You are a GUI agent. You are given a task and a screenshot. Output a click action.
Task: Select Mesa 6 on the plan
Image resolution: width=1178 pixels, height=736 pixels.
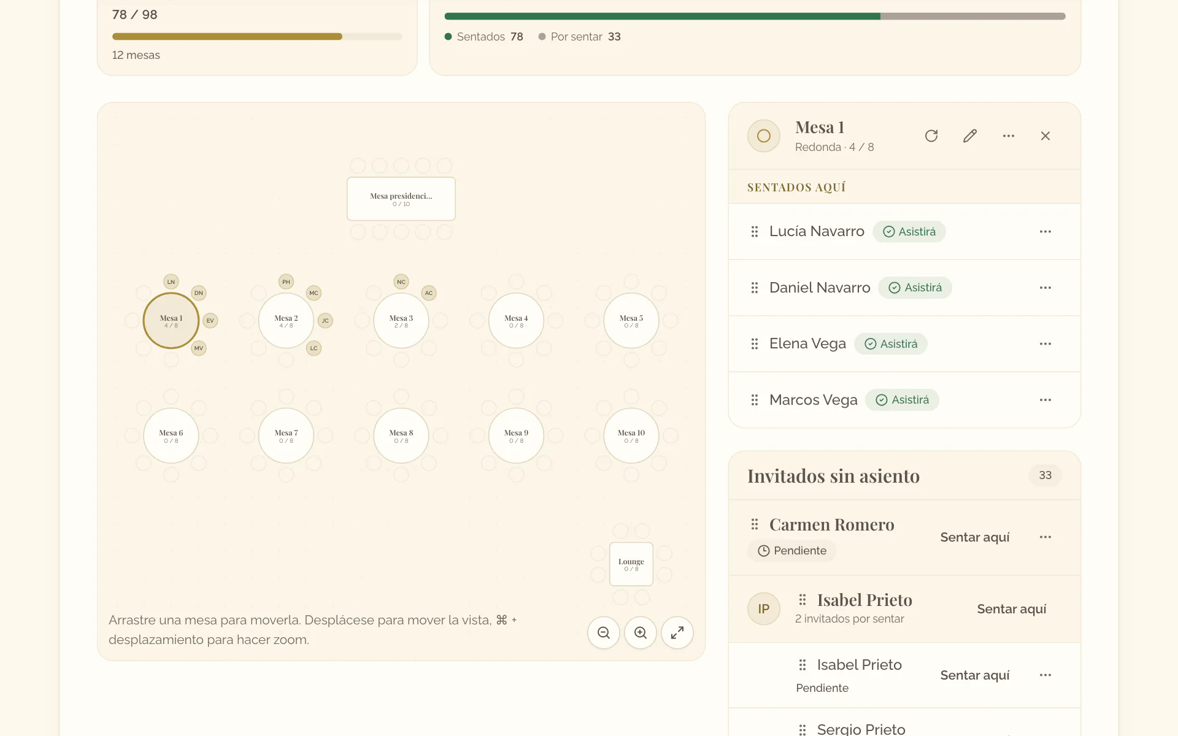[171, 435]
